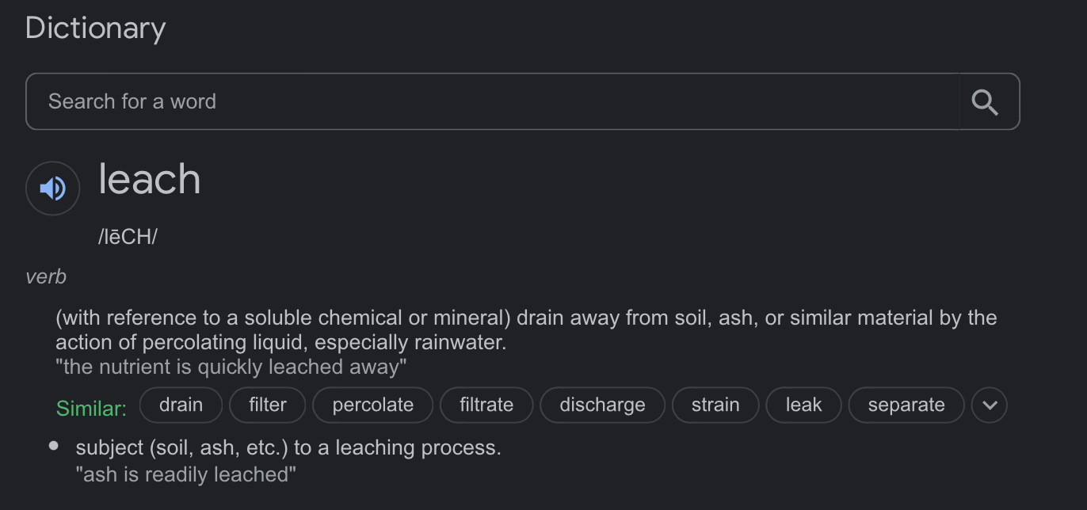The height and width of the screenshot is (510, 1087).
Task: Pick the 'strain' synonym chip
Action: point(715,405)
